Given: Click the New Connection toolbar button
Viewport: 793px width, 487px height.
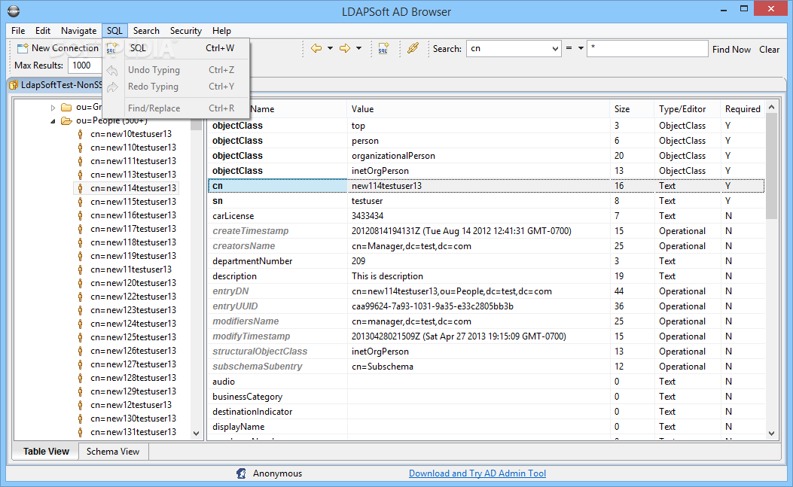Looking at the screenshot, I should (58, 48).
